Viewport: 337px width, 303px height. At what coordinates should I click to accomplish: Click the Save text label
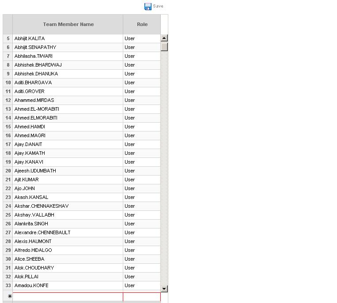(158, 6)
